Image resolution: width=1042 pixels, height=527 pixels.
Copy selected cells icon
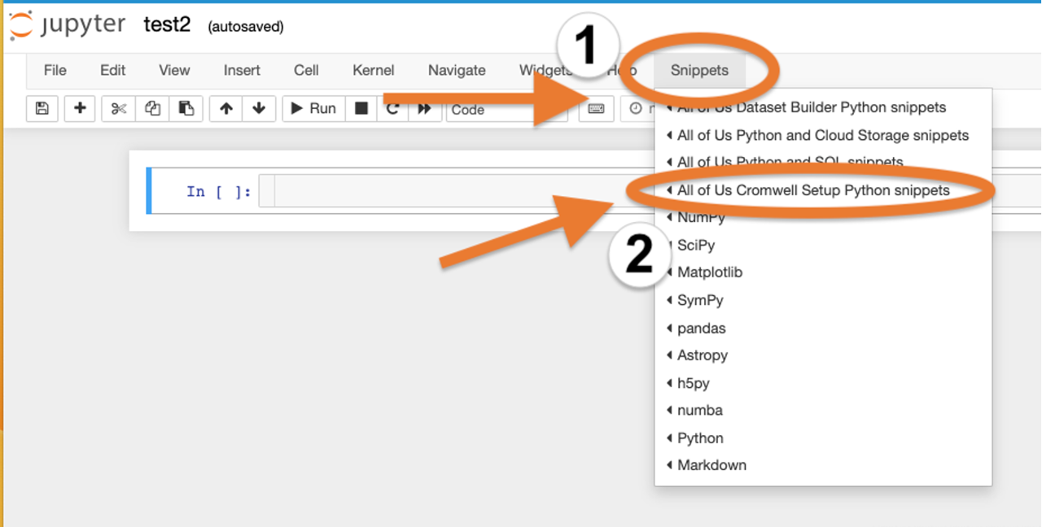(x=152, y=108)
